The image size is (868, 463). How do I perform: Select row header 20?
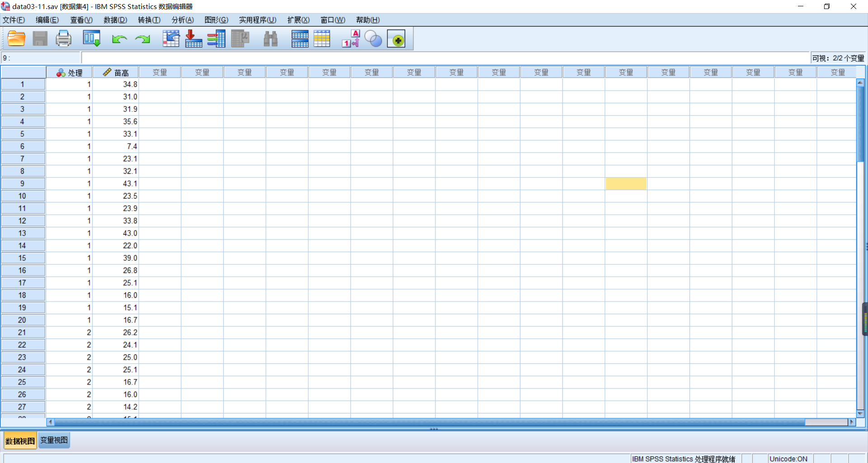[23, 320]
